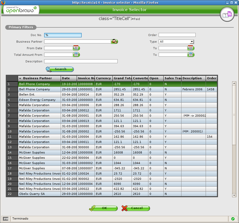This screenshot has height=223, width=239.
Task: Select the Edison Energy Company invoice row
Action: click(37, 100)
